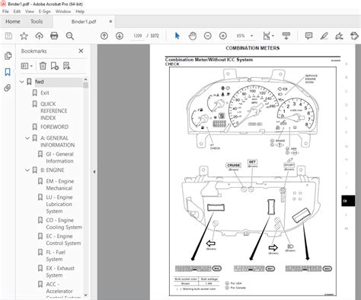Open the Attachments panel paperclip

point(8,88)
